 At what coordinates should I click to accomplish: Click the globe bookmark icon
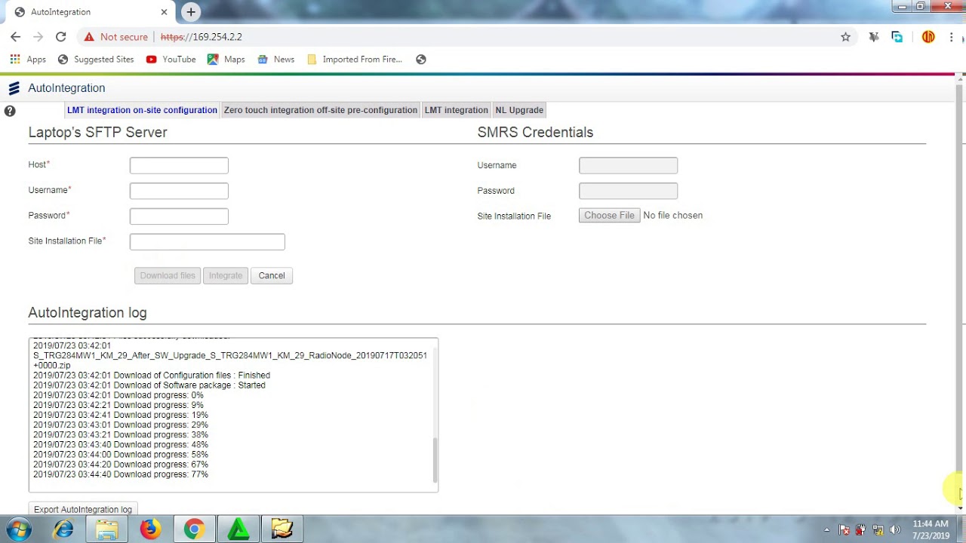(x=421, y=60)
